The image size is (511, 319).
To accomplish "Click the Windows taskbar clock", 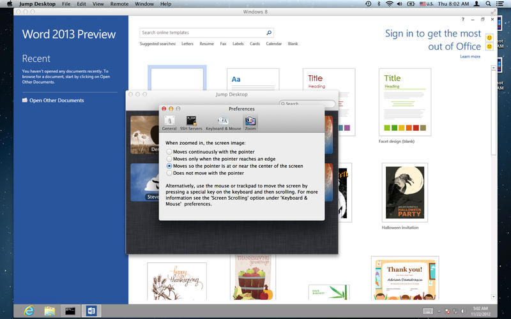I will (480, 311).
